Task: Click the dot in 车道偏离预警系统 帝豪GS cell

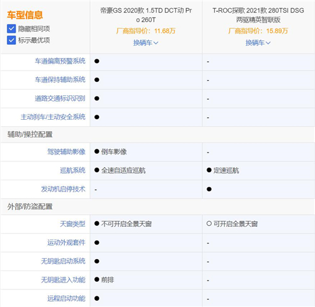Action: point(97,61)
